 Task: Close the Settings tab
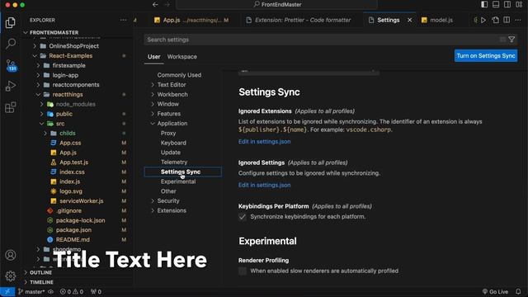[410, 20]
